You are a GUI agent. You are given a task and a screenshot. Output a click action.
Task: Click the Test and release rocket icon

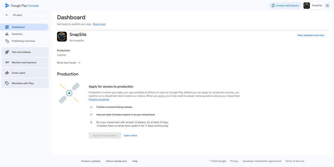pyautogui.click(x=7, y=52)
